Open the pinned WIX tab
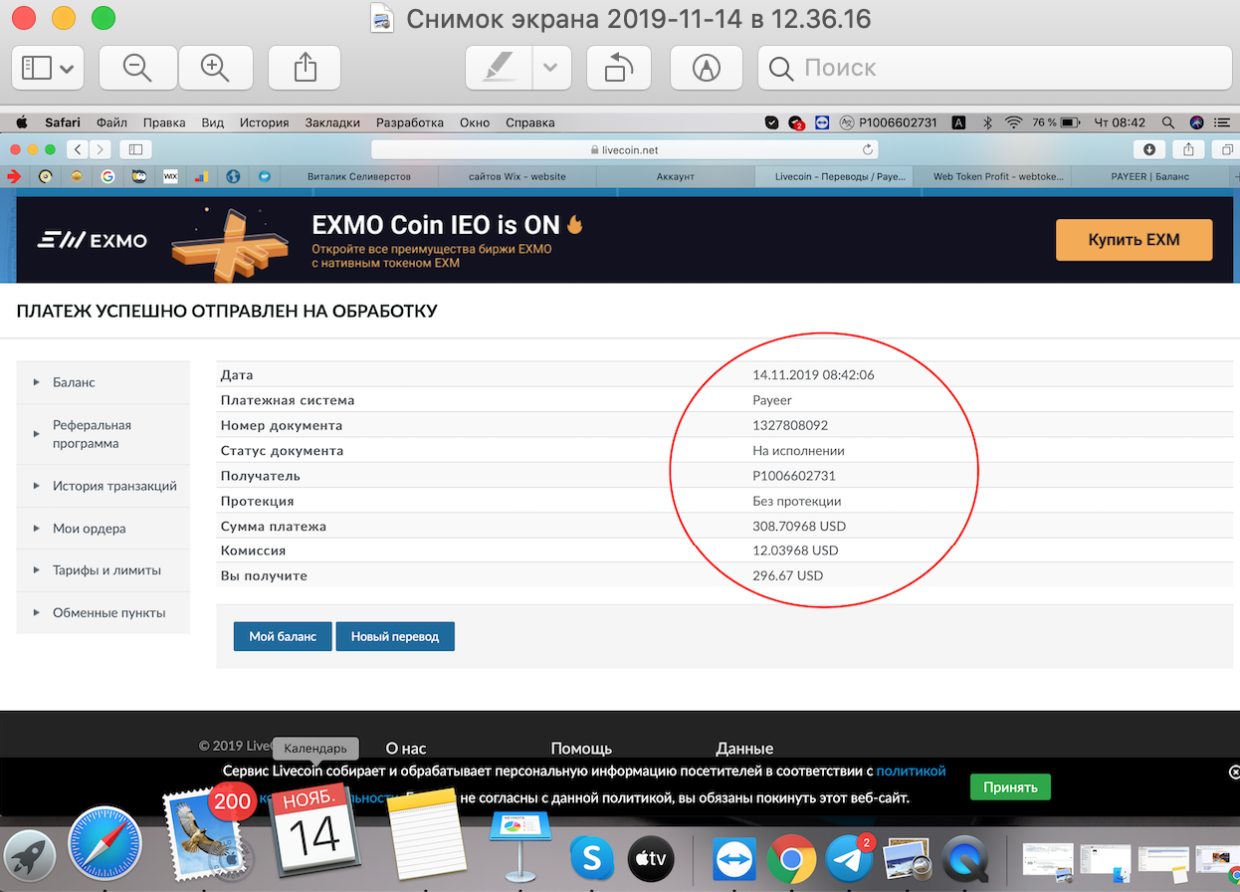The width and height of the screenshot is (1240, 892). [x=170, y=176]
